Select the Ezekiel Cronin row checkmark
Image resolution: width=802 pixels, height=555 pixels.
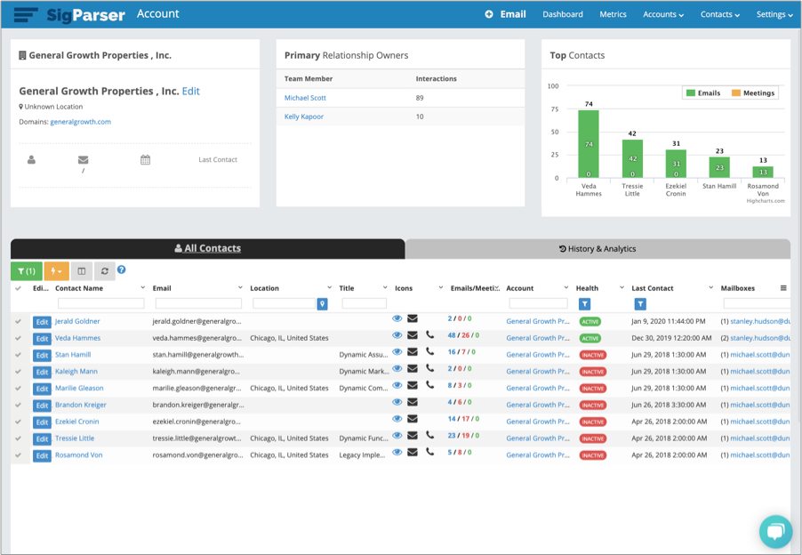click(19, 422)
